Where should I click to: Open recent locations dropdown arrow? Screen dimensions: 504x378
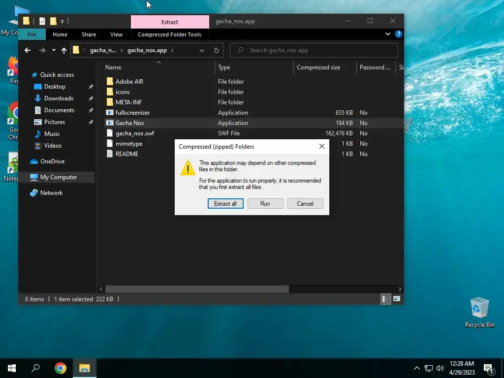(x=54, y=50)
